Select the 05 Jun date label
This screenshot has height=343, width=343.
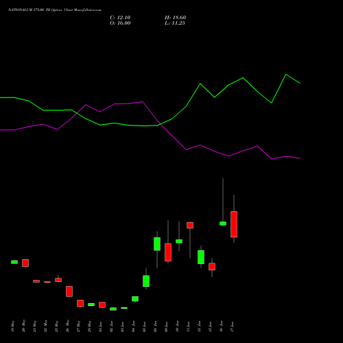144,327
